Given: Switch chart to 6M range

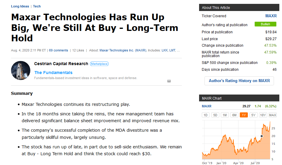Looking at the screenshot, I should (234, 115).
